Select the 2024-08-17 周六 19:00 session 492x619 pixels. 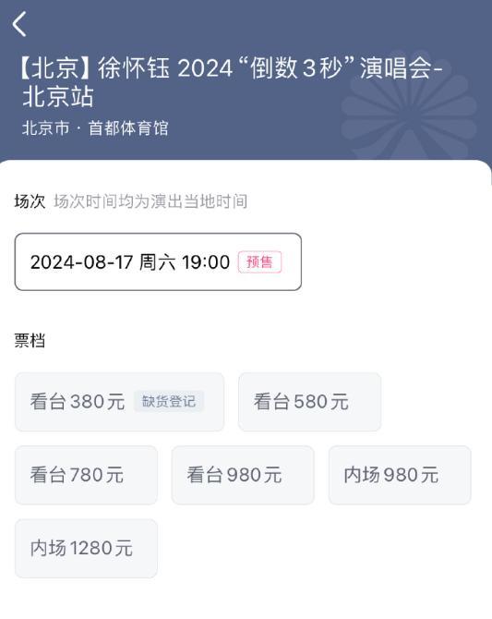click(158, 261)
